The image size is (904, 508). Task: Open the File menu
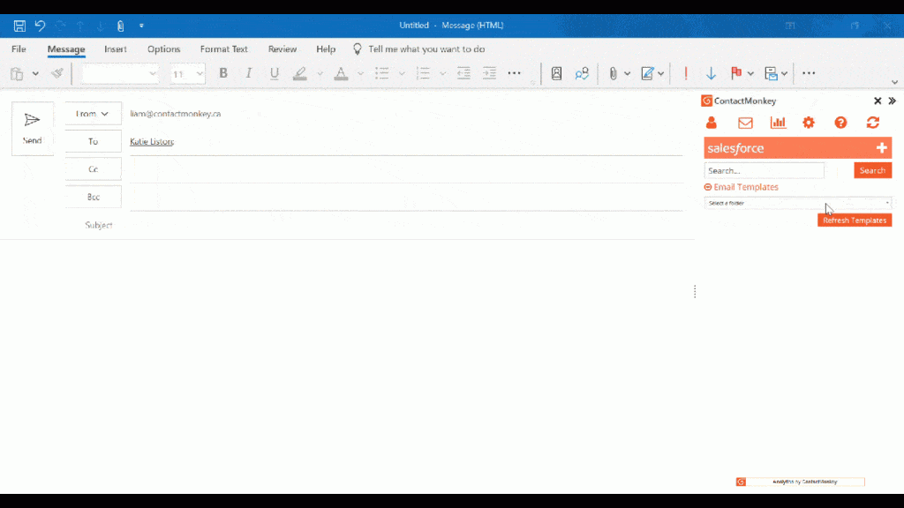tap(19, 49)
